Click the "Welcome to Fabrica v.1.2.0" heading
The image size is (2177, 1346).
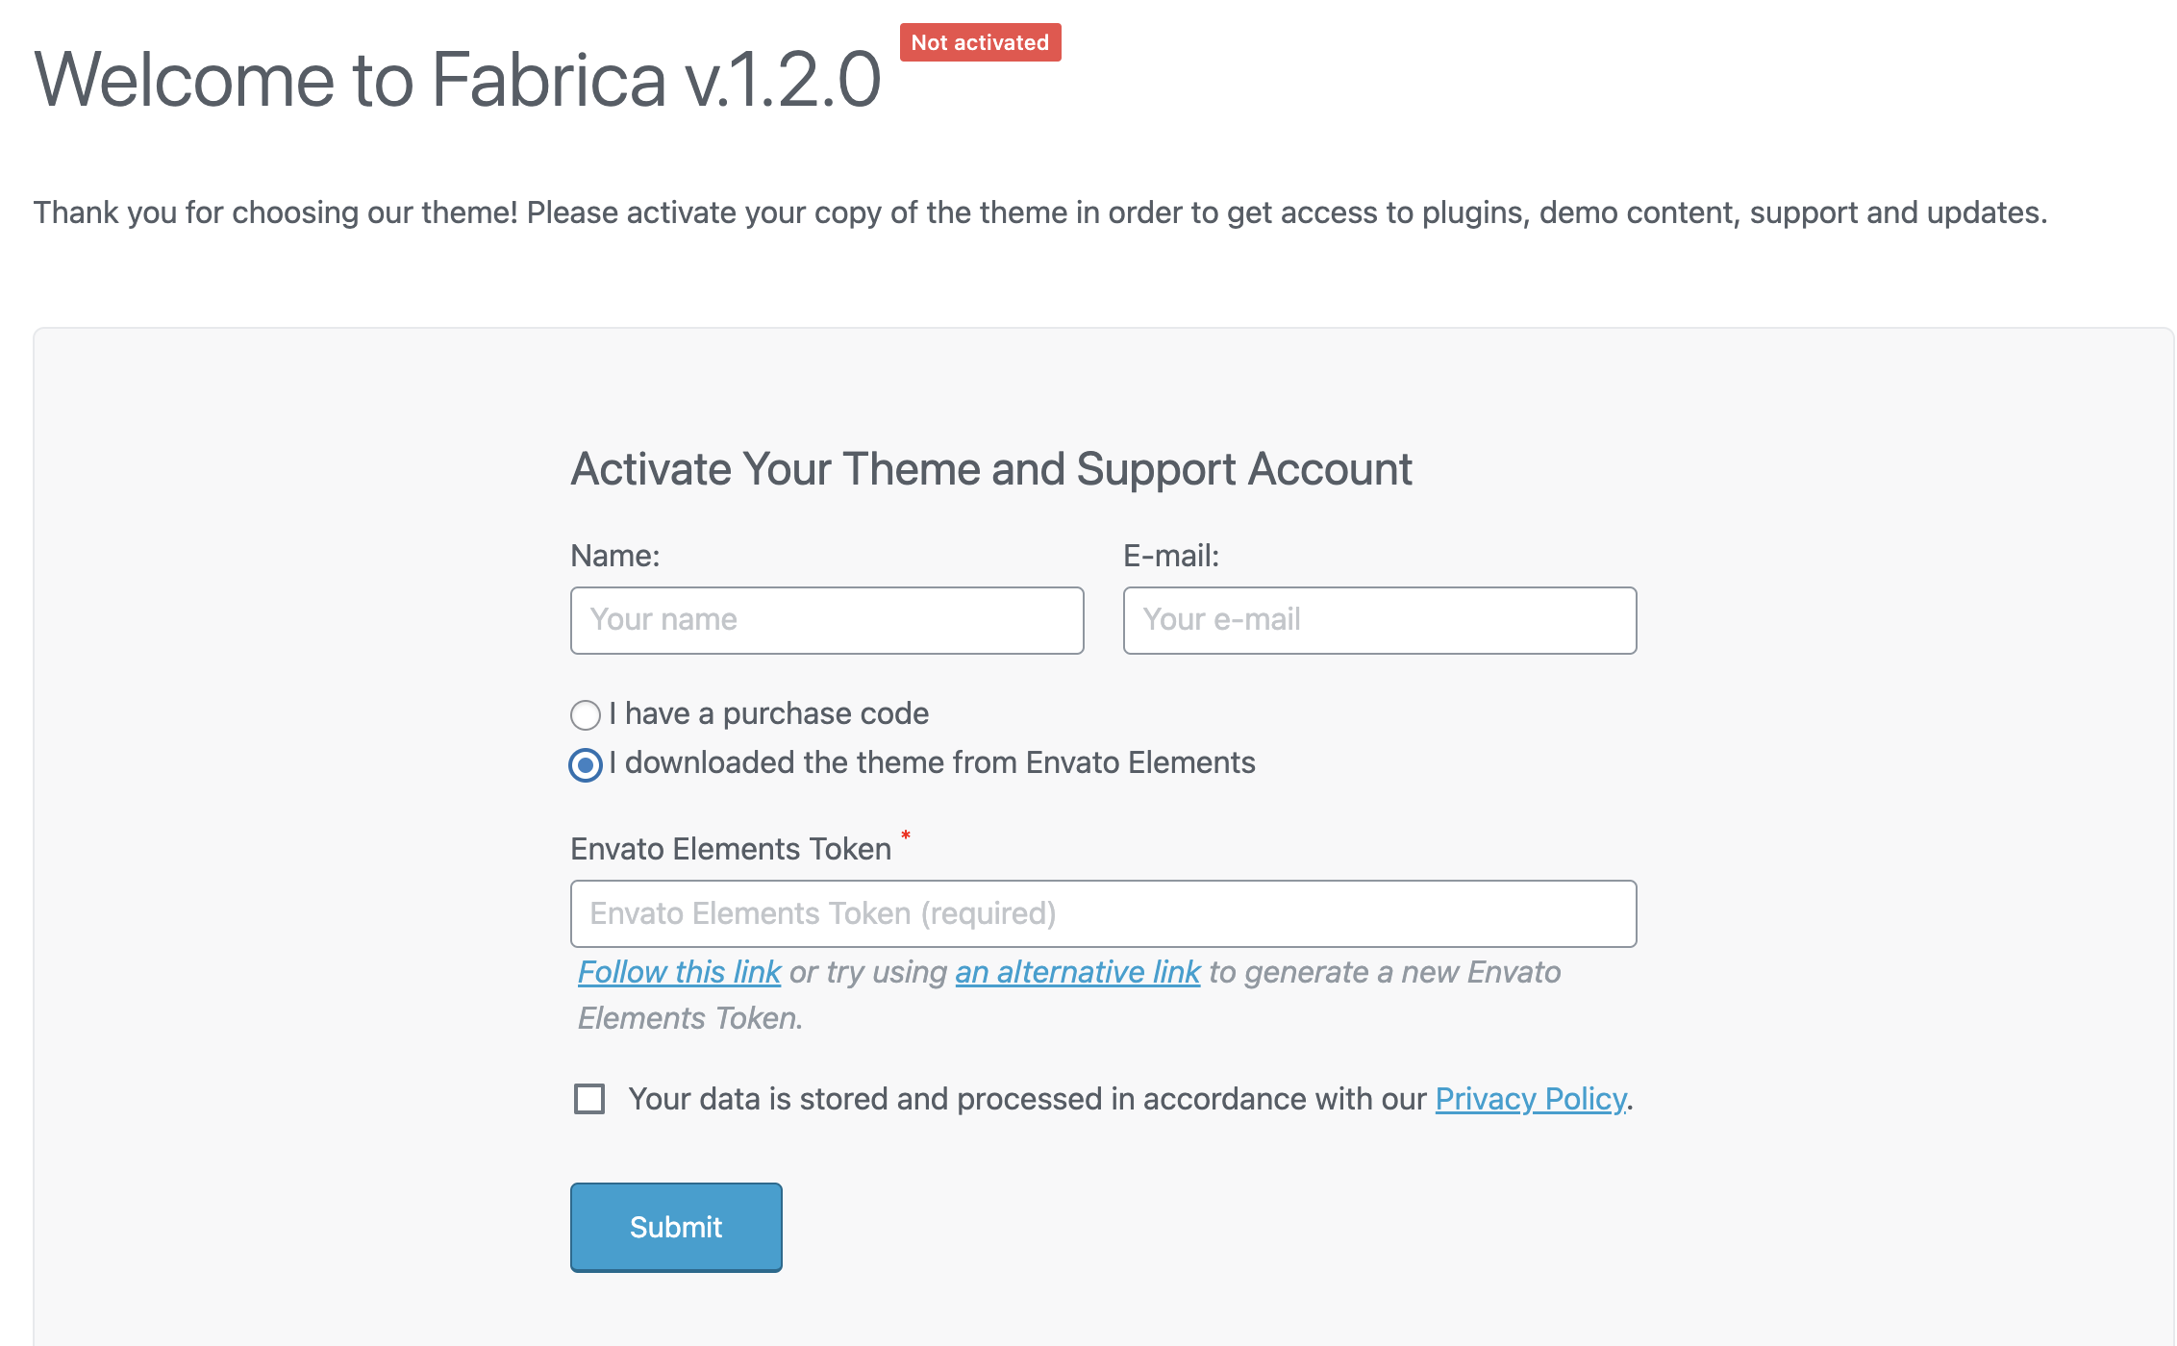click(x=457, y=80)
